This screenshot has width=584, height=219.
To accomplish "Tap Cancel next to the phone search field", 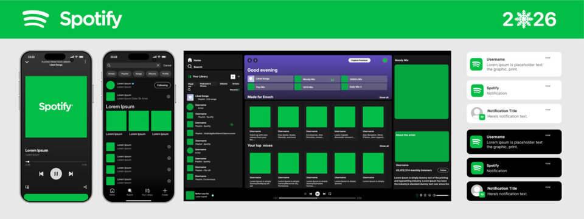I will (x=167, y=66).
